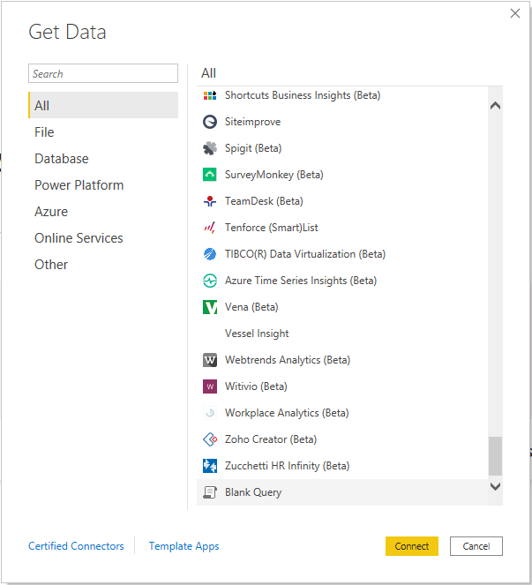Select the Database category
The image size is (532, 585).
click(103, 159)
